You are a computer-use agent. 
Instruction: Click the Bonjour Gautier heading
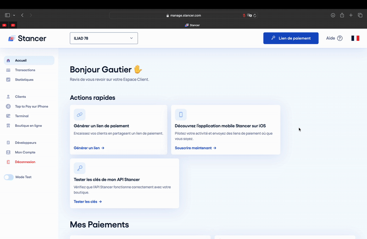point(106,69)
